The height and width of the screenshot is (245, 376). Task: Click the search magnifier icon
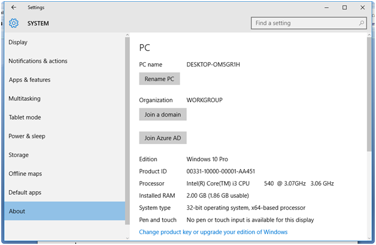(x=362, y=23)
